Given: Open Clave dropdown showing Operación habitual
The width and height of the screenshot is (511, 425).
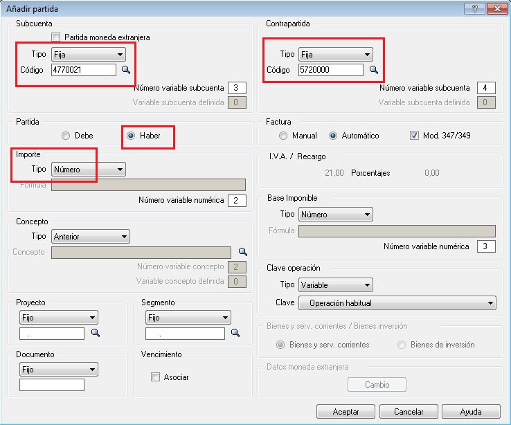Looking at the screenshot, I should 397,302.
